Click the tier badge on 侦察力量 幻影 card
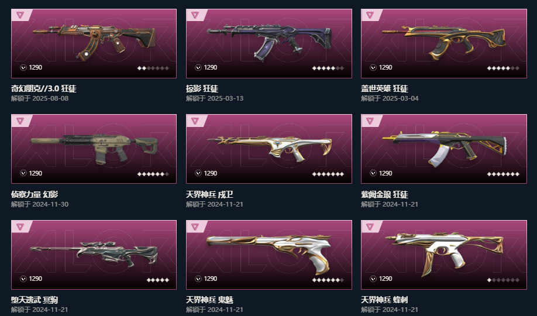 (20, 121)
